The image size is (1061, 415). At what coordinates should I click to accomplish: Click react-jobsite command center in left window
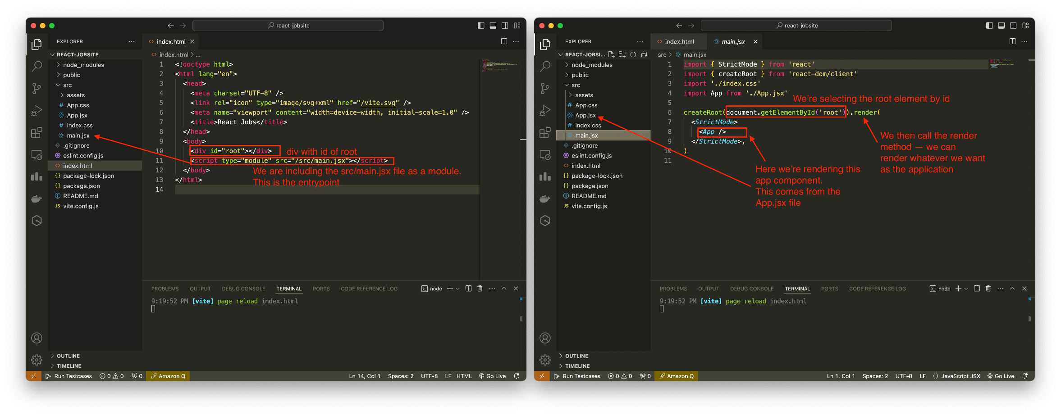click(x=288, y=26)
